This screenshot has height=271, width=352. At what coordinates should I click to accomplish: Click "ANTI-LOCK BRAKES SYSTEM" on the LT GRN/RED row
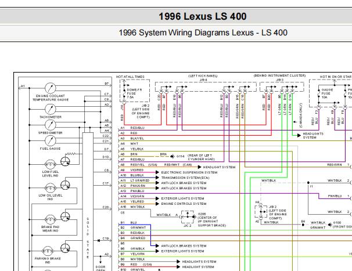tap(184, 183)
